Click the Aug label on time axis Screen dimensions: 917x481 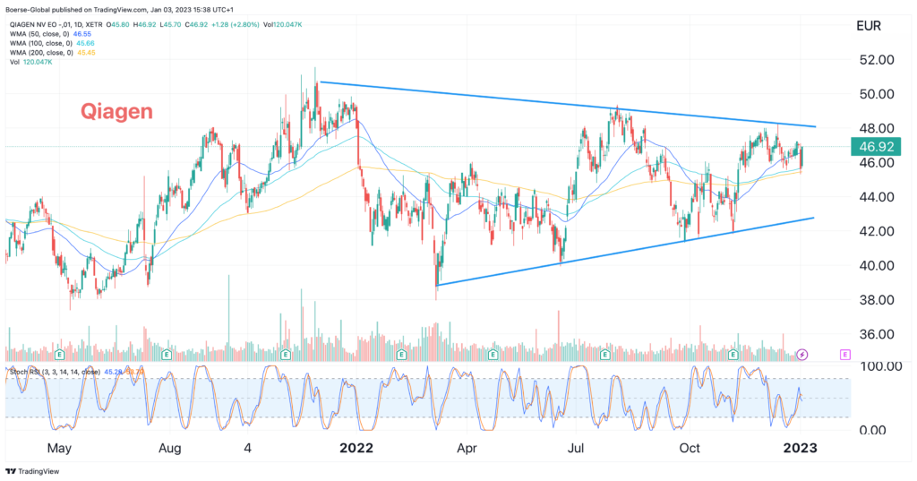pos(169,448)
